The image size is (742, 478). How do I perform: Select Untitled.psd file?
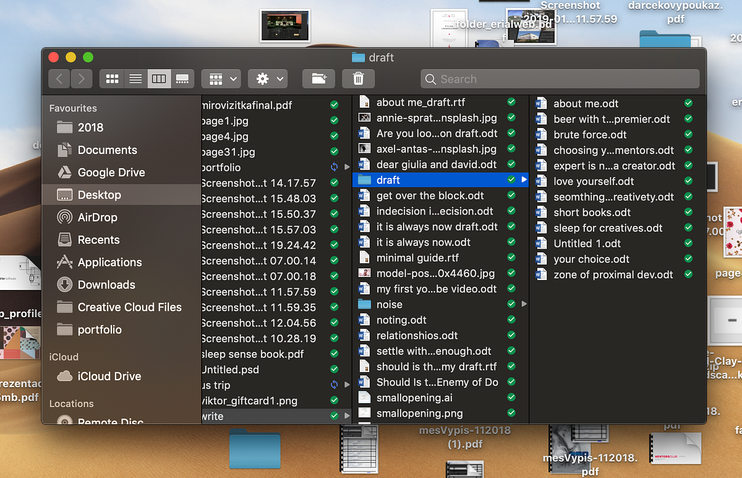point(276,369)
